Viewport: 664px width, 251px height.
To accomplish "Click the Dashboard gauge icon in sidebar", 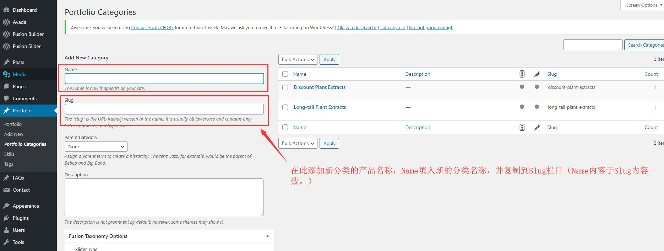I will (x=6, y=10).
